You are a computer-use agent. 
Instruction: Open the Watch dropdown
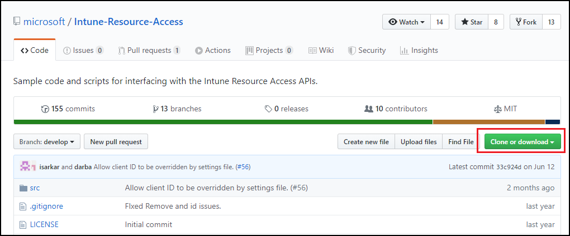pos(407,22)
